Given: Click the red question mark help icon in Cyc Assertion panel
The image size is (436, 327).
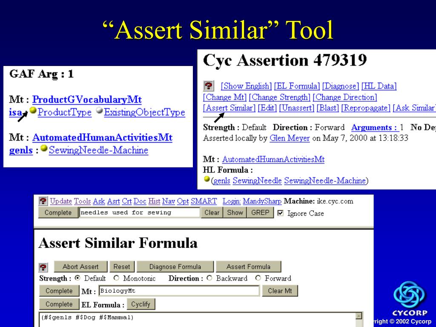Looking at the screenshot, I should 209,86.
